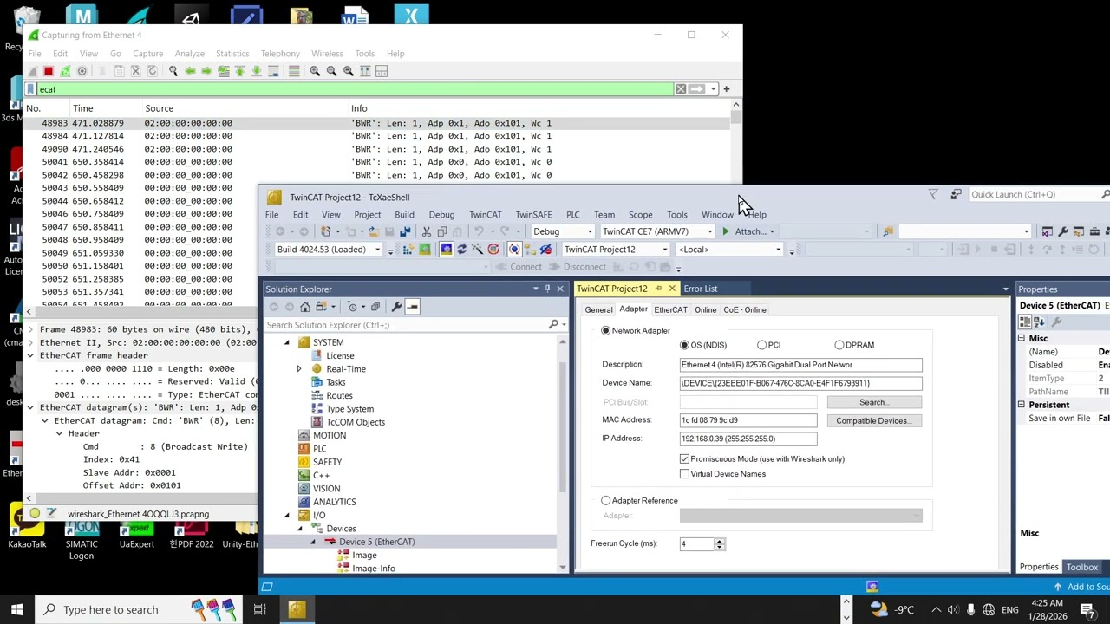Click Solution Explorer Home icon
The width and height of the screenshot is (1110, 624).
(304, 307)
